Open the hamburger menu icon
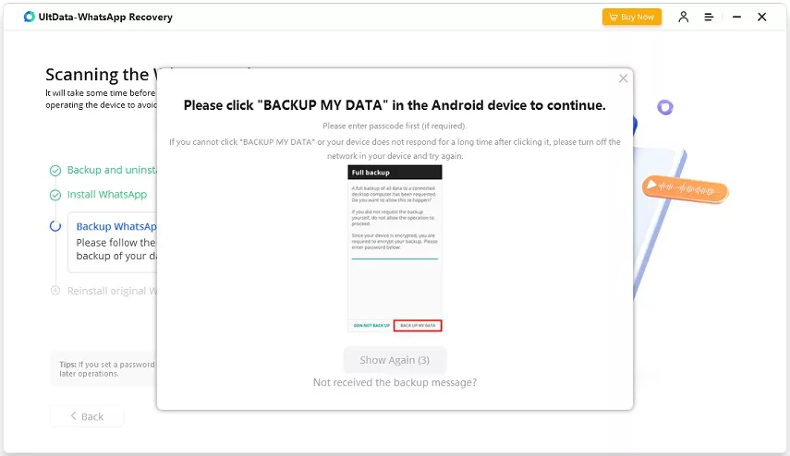The width and height of the screenshot is (790, 456). coord(709,17)
